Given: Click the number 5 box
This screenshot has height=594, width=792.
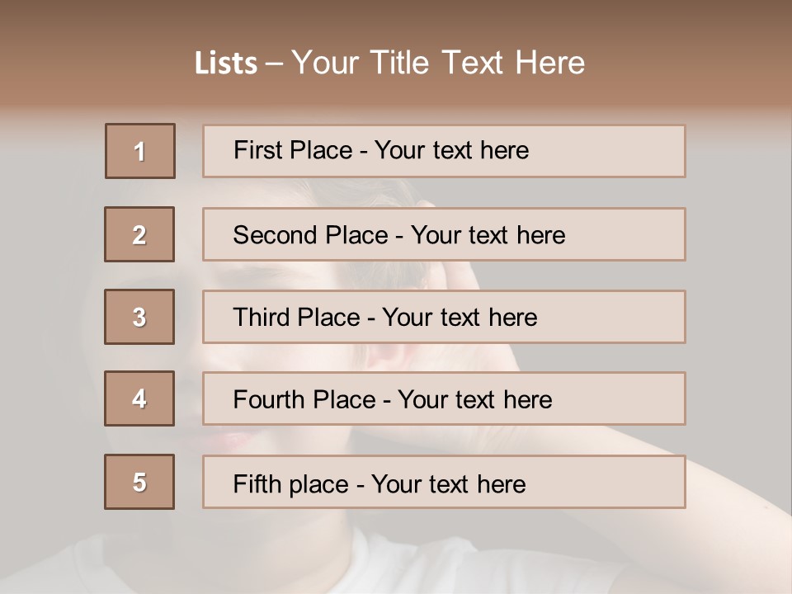Looking at the screenshot, I should [139, 482].
